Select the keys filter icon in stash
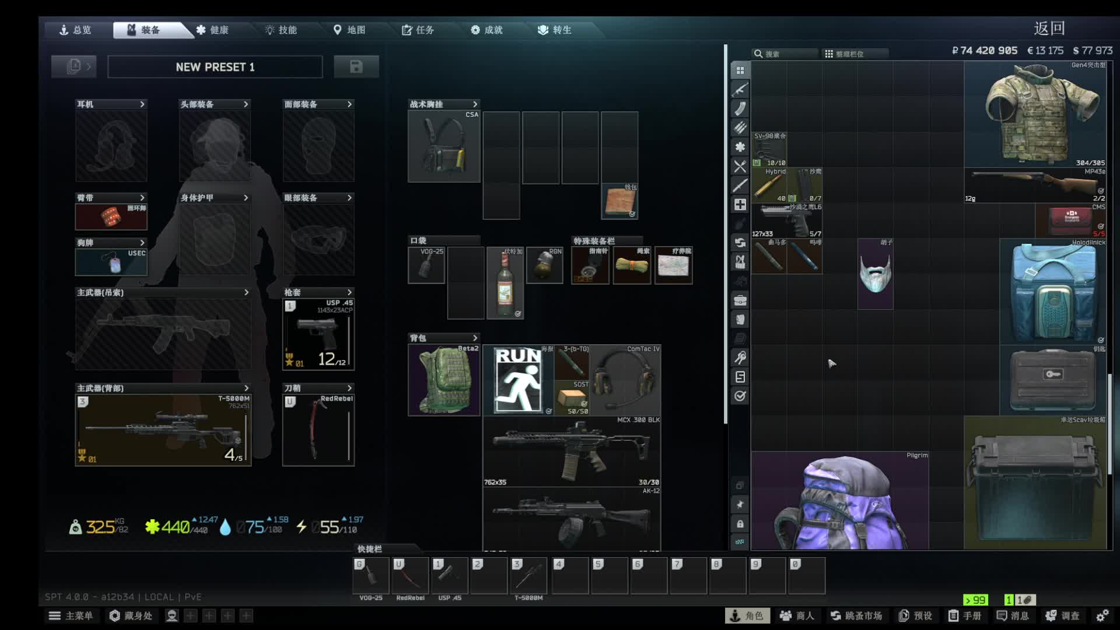Image resolution: width=1120 pixels, height=630 pixels. [740, 358]
